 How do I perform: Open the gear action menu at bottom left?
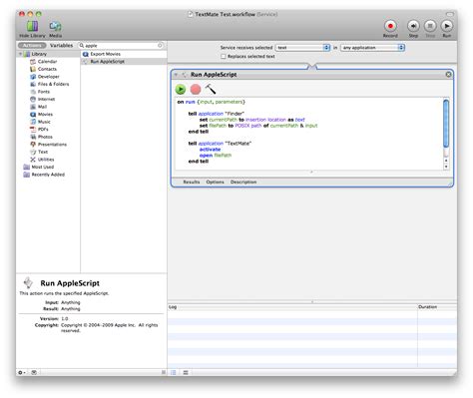[x=22, y=372]
